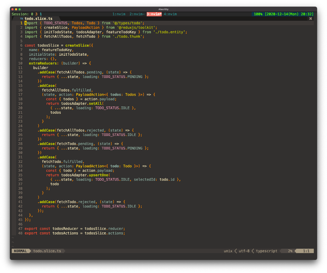Click './todo.entity' import path
The width and height of the screenshot is (327, 273).
pos(169,32)
